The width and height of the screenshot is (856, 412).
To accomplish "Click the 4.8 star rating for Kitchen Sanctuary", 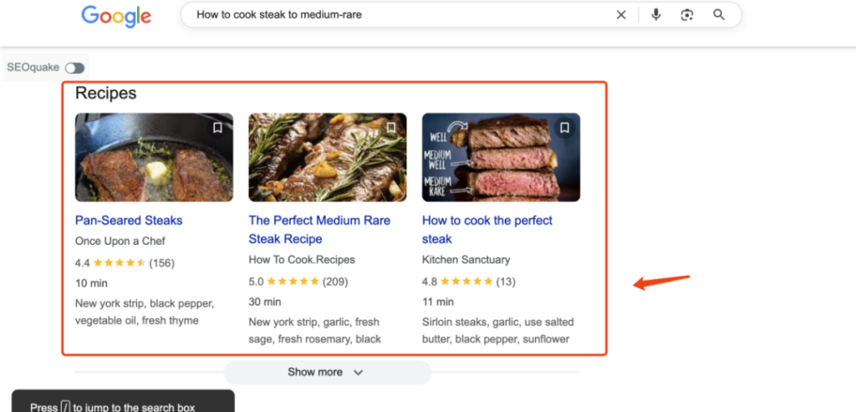I will (466, 282).
